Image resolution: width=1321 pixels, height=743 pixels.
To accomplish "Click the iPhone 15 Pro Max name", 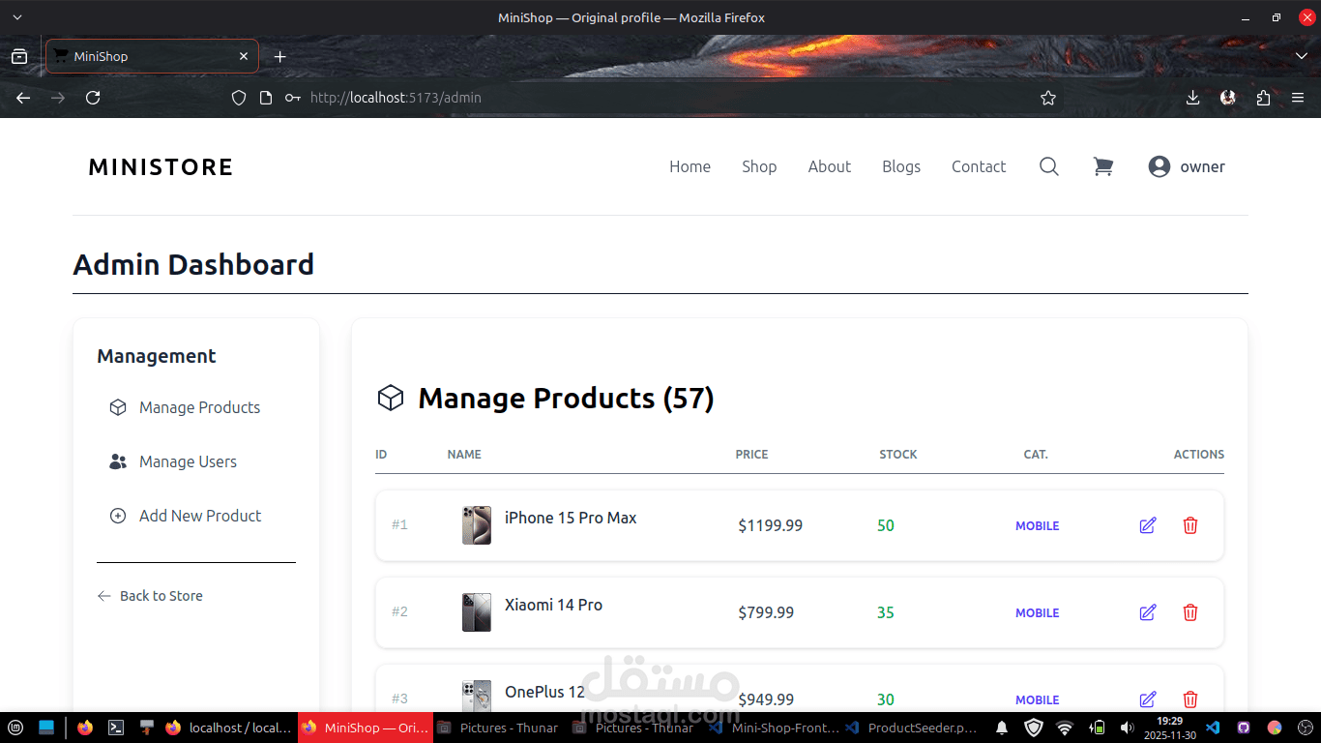I will coord(571,518).
